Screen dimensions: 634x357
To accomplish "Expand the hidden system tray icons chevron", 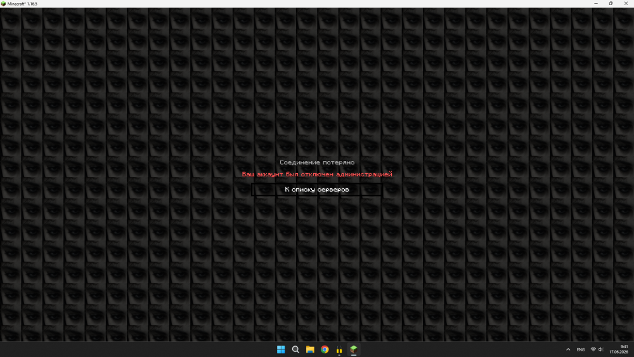I will tap(568, 349).
